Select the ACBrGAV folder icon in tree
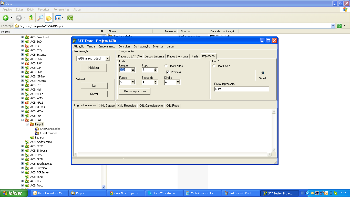Screen dimensions: 350x197 pos(27,63)
